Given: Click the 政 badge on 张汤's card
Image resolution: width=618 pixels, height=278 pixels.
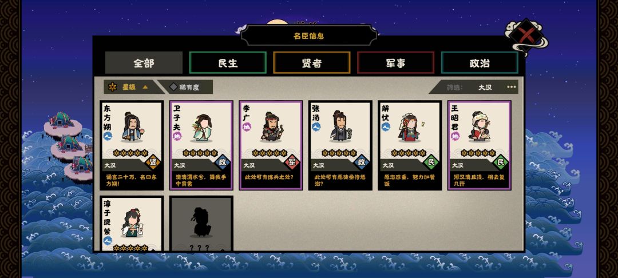Looking at the screenshot, I should pyautogui.click(x=362, y=162).
